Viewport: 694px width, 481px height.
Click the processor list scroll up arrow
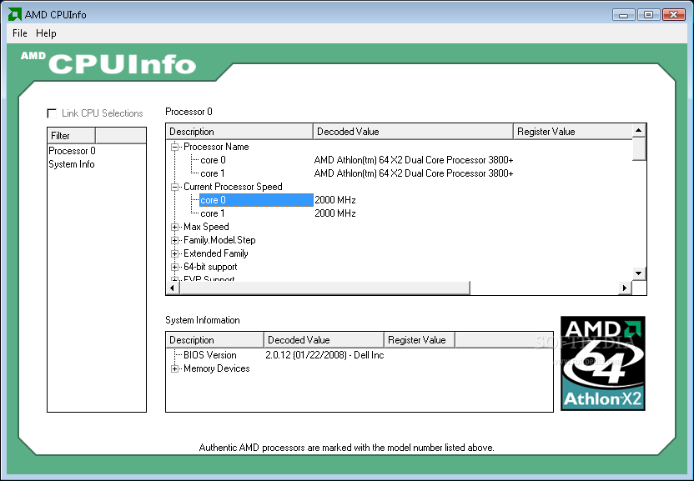639,130
